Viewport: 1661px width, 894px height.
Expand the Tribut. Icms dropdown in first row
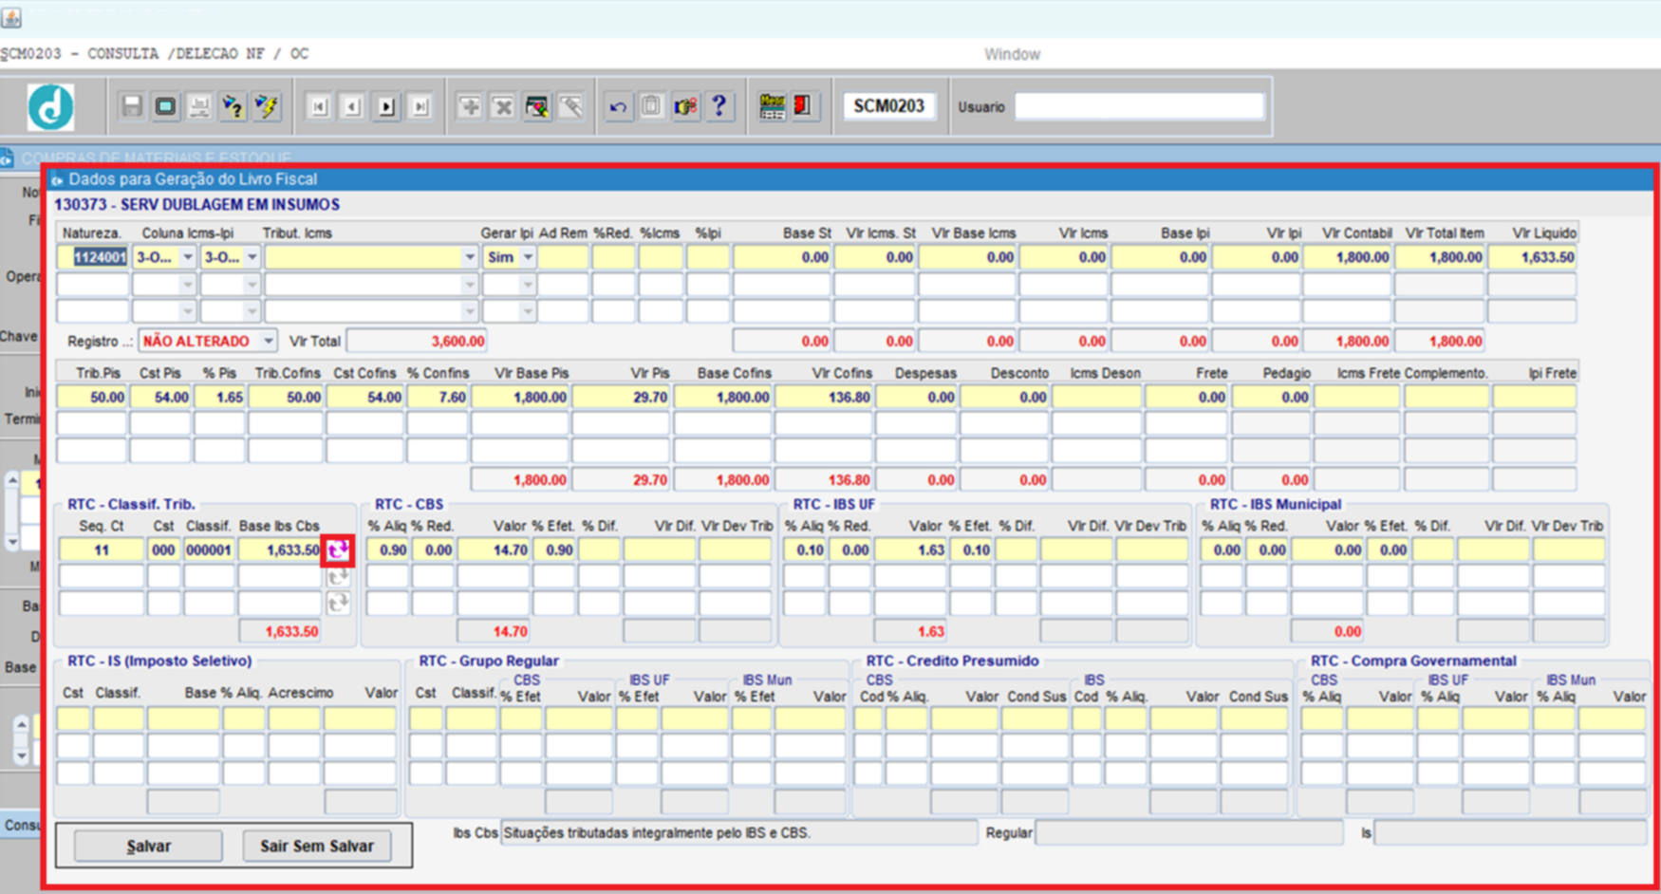[469, 257]
